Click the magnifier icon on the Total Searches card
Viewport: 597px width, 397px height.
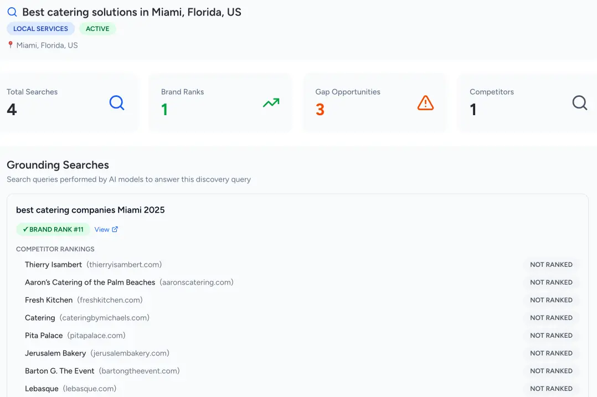click(117, 103)
